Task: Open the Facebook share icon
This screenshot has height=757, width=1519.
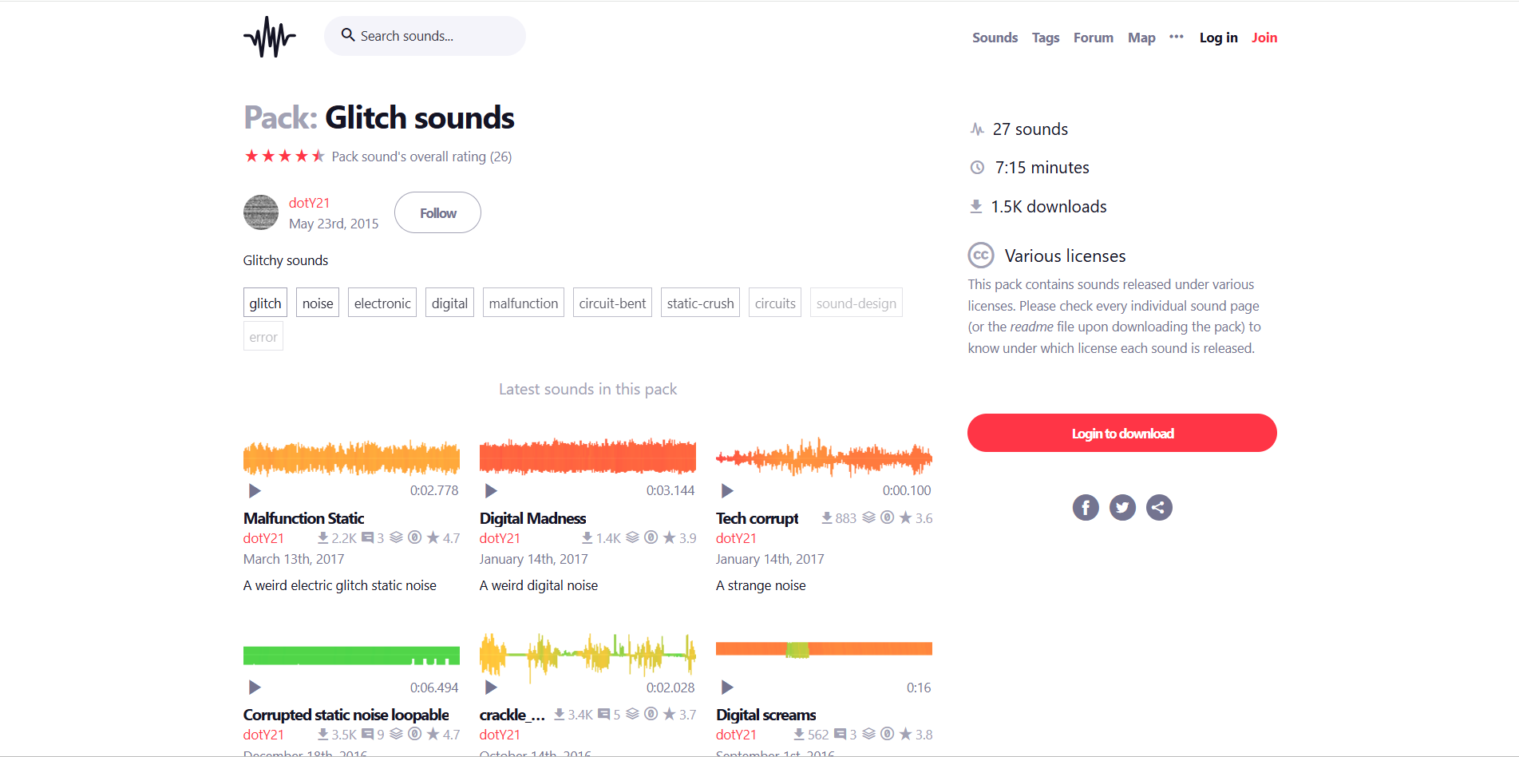Action: pyautogui.click(x=1086, y=507)
